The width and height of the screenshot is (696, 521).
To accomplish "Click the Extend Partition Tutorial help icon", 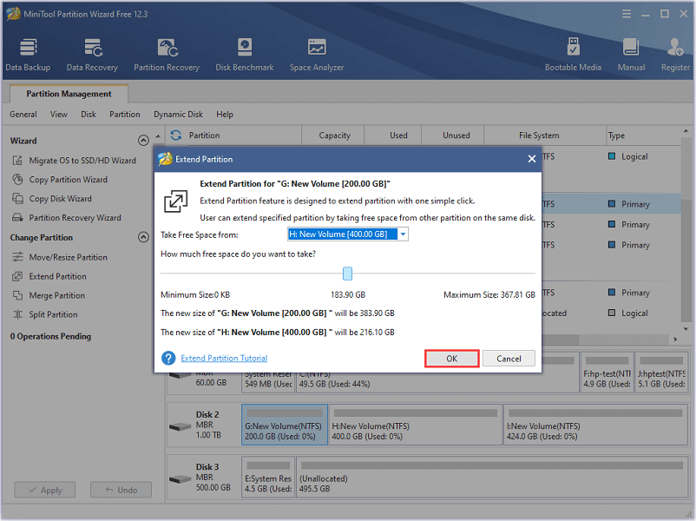I will click(x=168, y=358).
